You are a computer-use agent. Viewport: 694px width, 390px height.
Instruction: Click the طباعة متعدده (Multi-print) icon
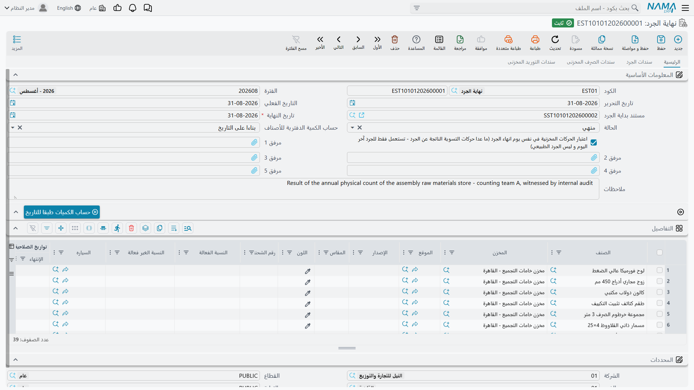[509, 39]
